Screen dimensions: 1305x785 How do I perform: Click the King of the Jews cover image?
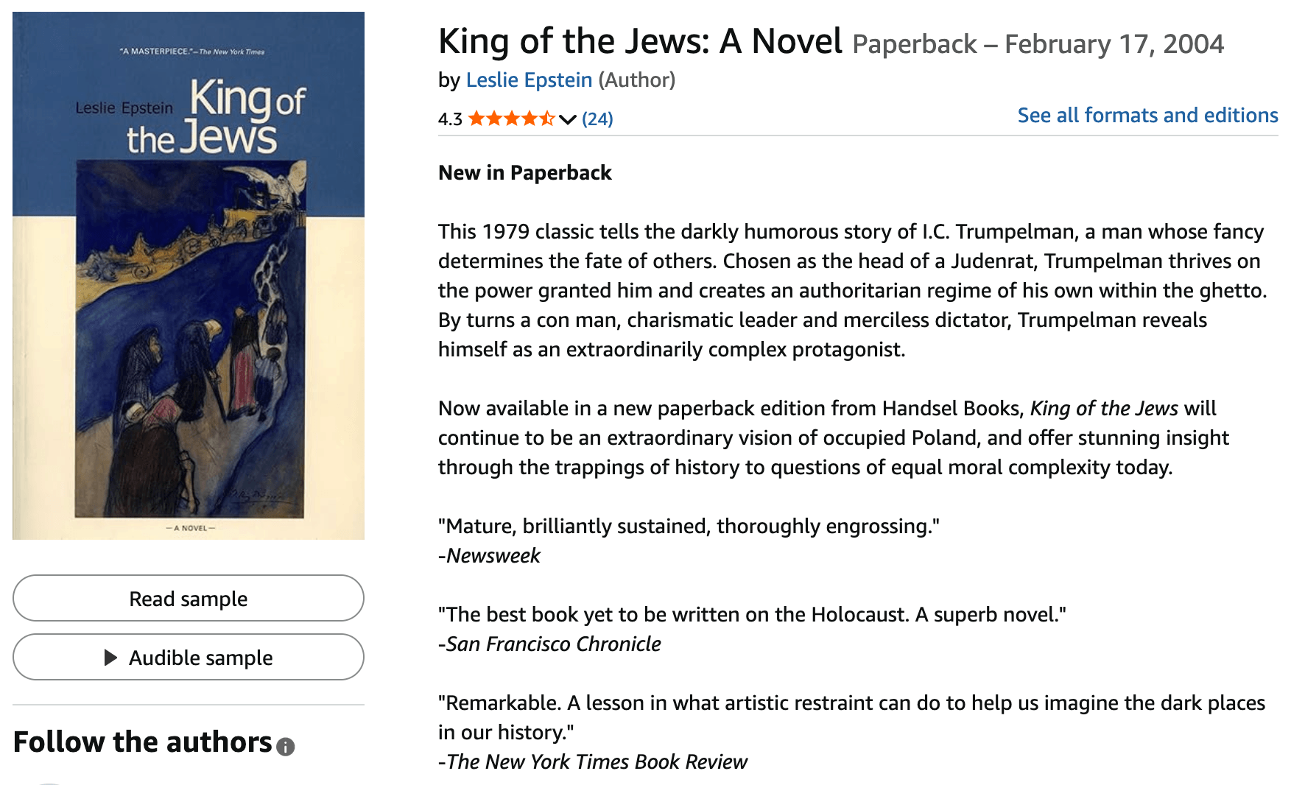tap(189, 275)
